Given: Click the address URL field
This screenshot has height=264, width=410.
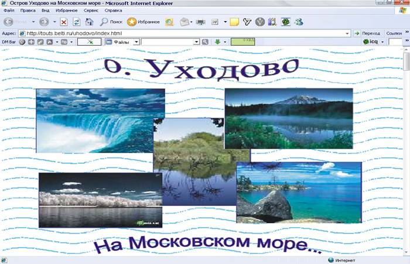Looking at the screenshot, I should [x=184, y=33].
